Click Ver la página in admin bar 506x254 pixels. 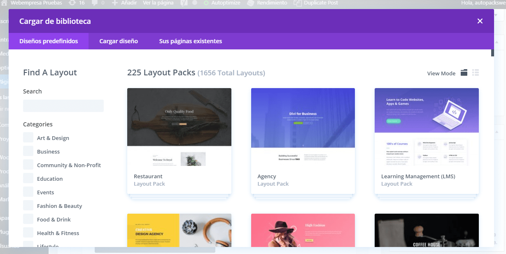click(158, 3)
